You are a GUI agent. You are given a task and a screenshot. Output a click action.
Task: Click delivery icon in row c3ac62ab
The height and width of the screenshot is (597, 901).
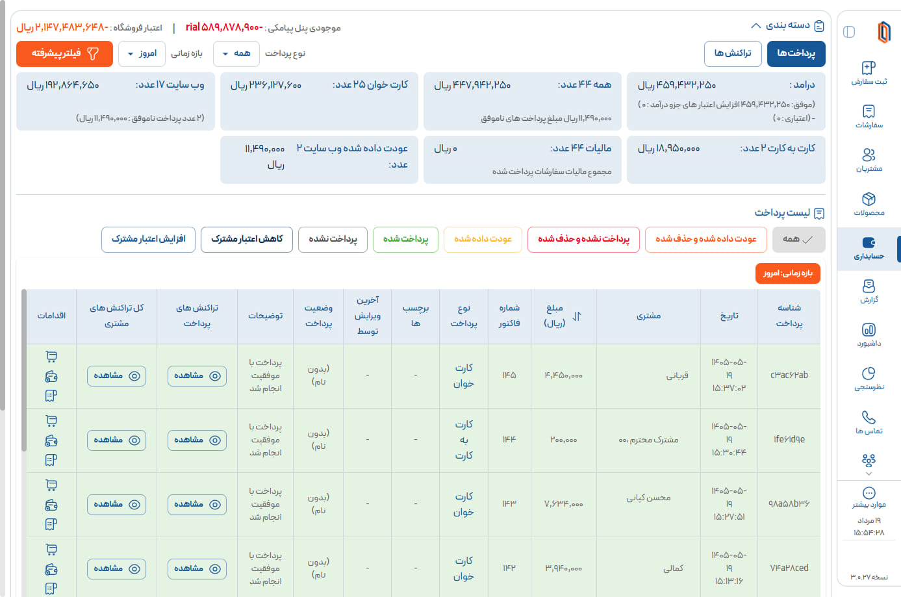click(51, 376)
